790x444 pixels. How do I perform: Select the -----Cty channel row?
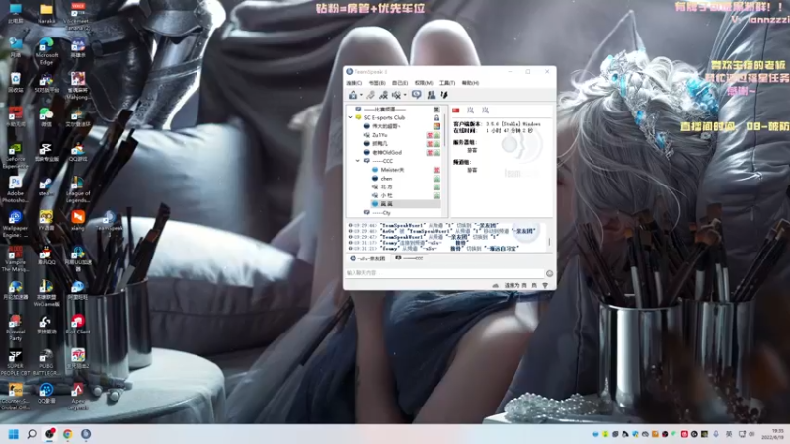[383, 213]
